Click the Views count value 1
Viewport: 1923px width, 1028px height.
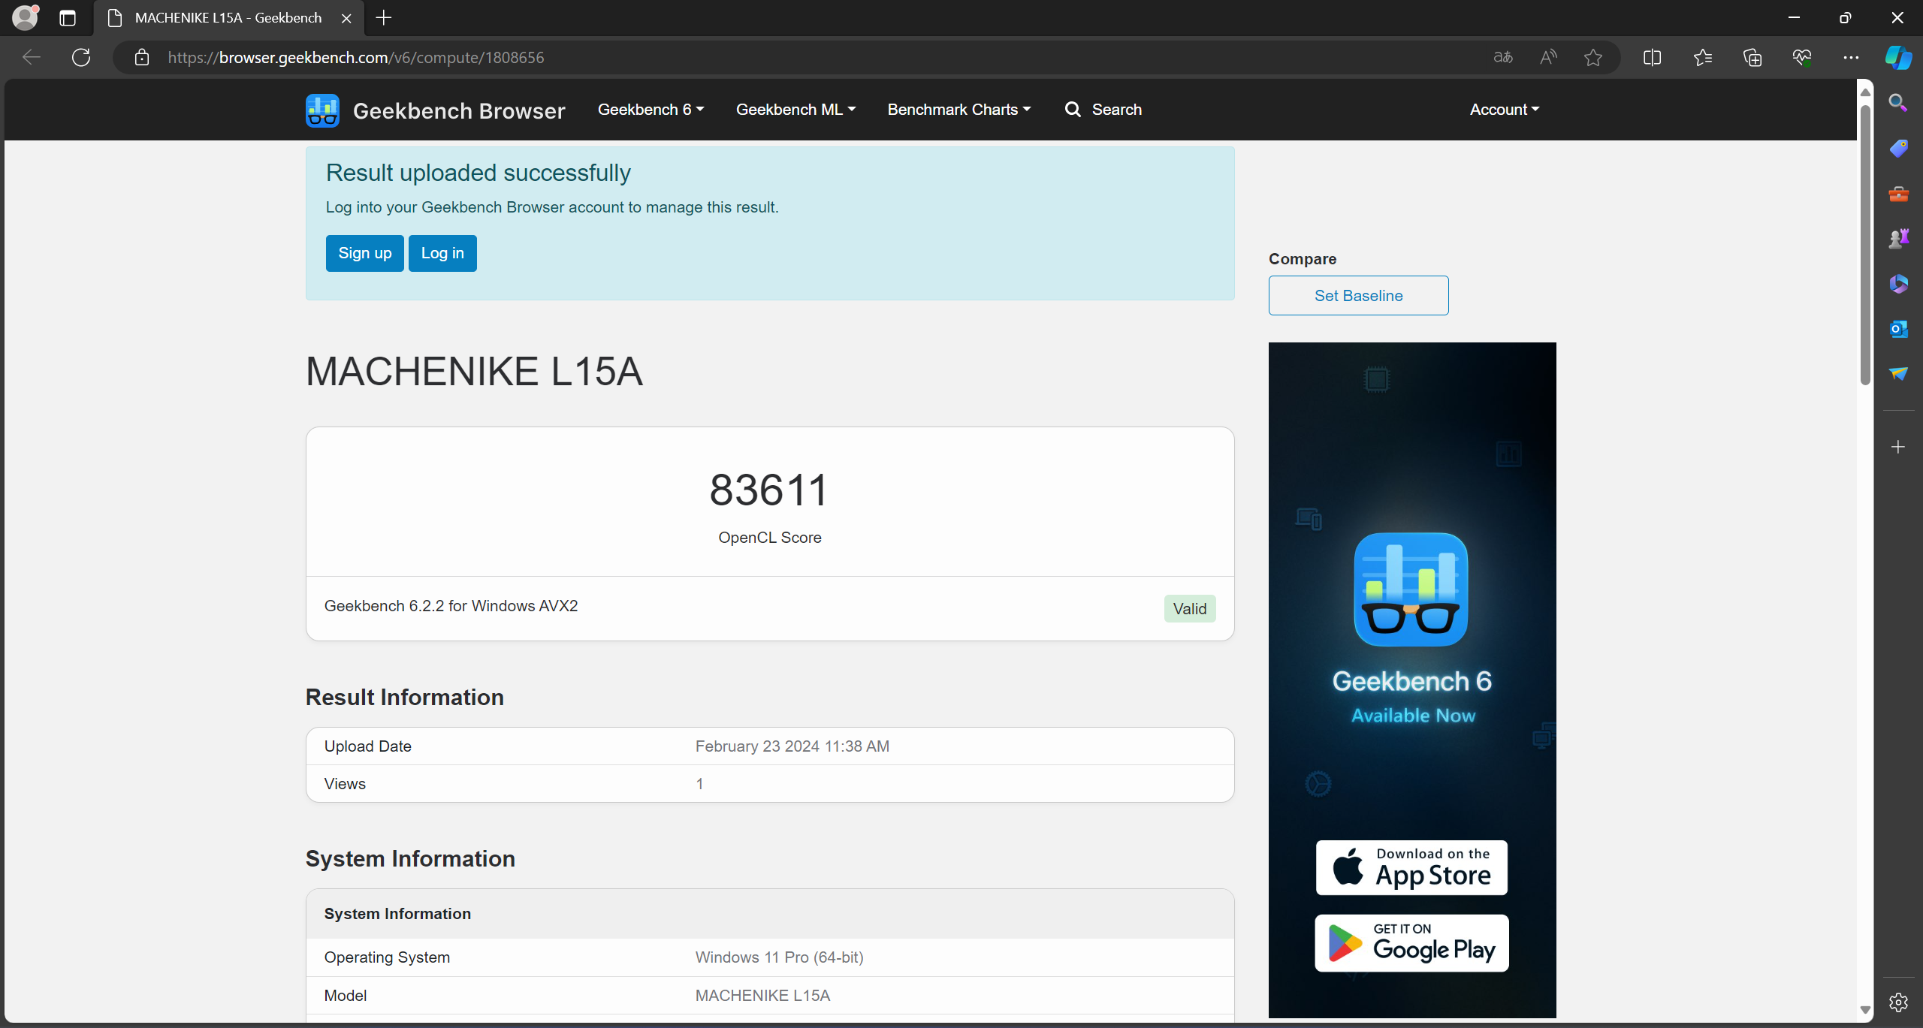click(x=699, y=784)
